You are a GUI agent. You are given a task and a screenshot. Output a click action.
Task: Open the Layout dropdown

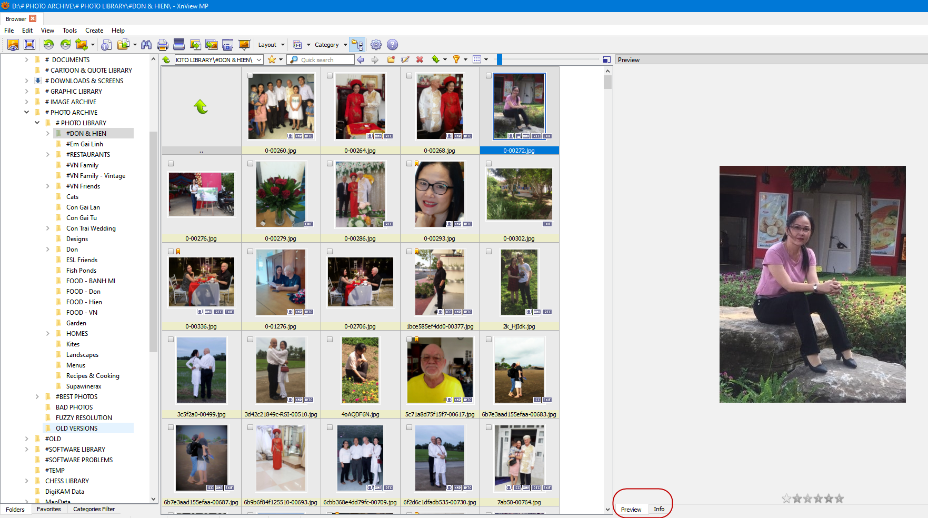(x=271, y=45)
